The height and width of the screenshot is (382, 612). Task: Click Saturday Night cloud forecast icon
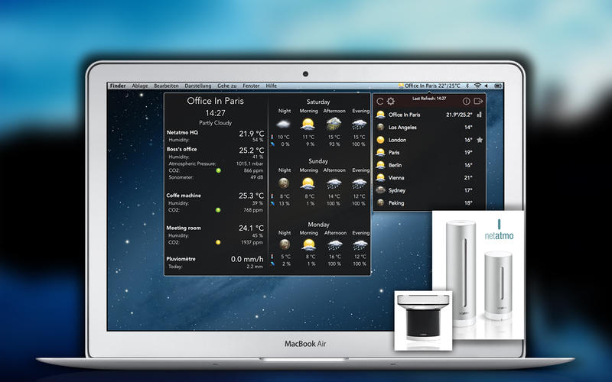coord(283,125)
